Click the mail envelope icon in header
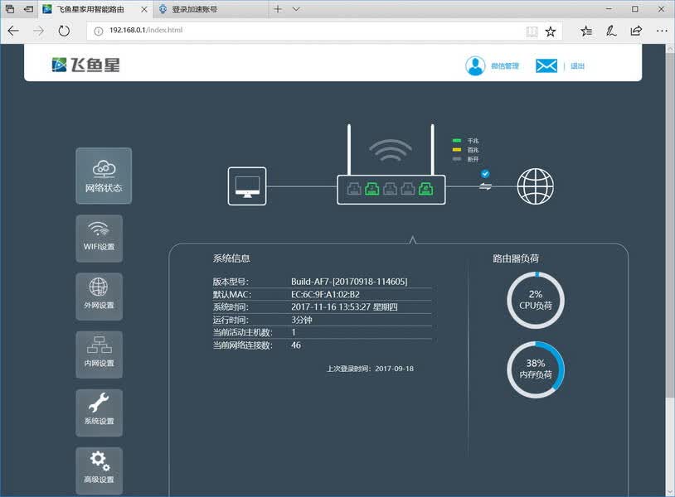The height and width of the screenshot is (497, 675). [x=546, y=65]
